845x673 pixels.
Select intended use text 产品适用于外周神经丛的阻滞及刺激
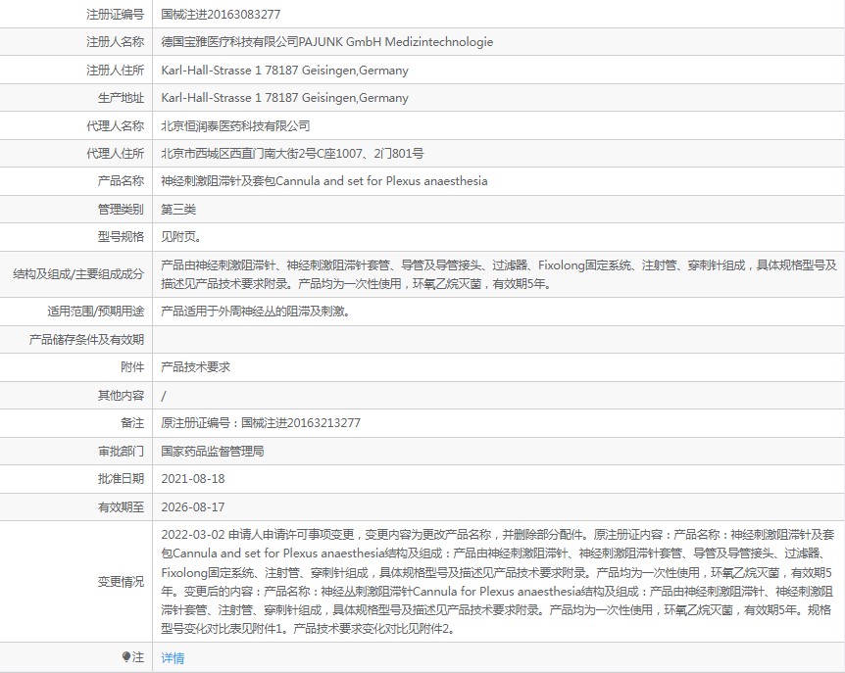pyautogui.click(x=256, y=312)
